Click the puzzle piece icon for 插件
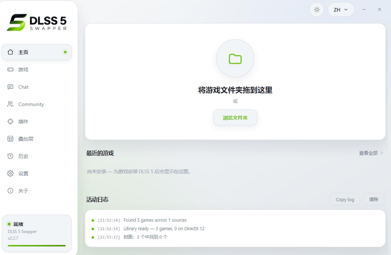391x255 pixels. pyautogui.click(x=10, y=121)
